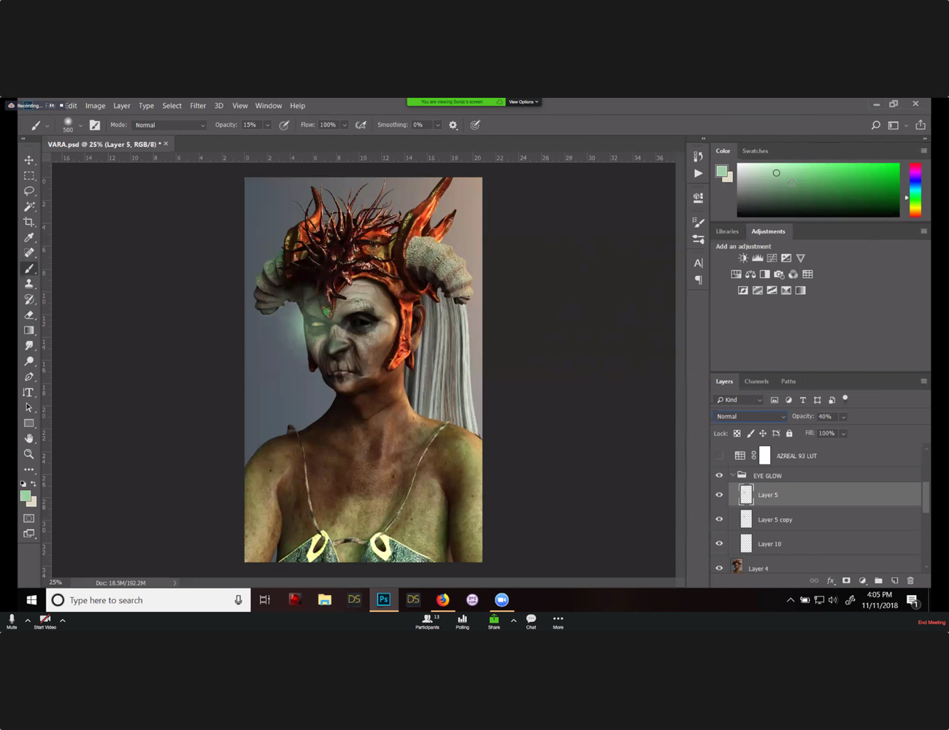Select the Lasso tool
The image size is (949, 730).
coord(29,191)
